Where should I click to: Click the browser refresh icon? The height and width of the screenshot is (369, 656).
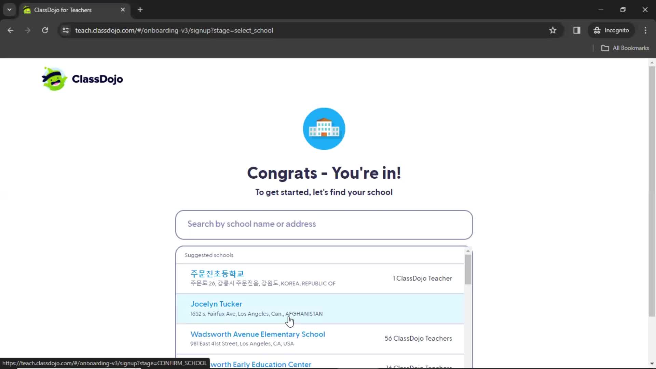(x=45, y=30)
